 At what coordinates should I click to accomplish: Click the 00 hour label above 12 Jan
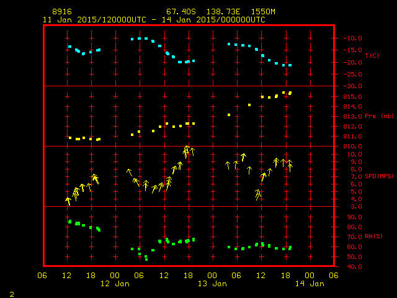(115, 276)
